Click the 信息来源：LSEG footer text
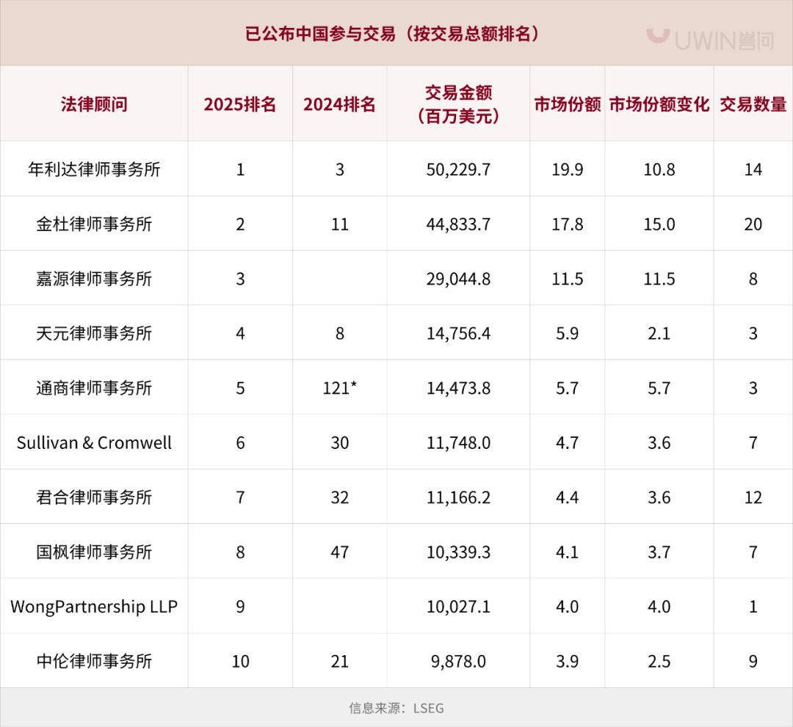Screen dimensions: 793x727 (396, 708)
